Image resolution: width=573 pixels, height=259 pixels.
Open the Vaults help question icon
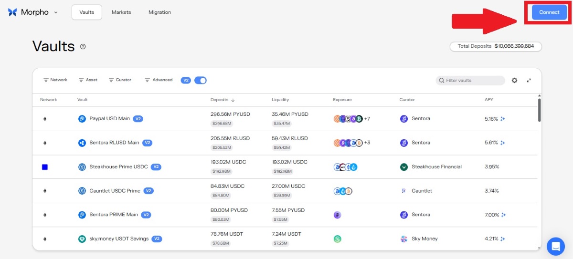83,47
